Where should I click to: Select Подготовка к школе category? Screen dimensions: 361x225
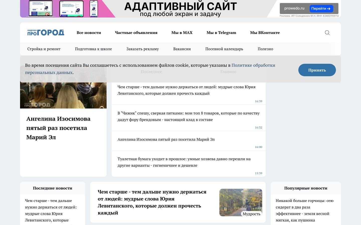pos(94,49)
